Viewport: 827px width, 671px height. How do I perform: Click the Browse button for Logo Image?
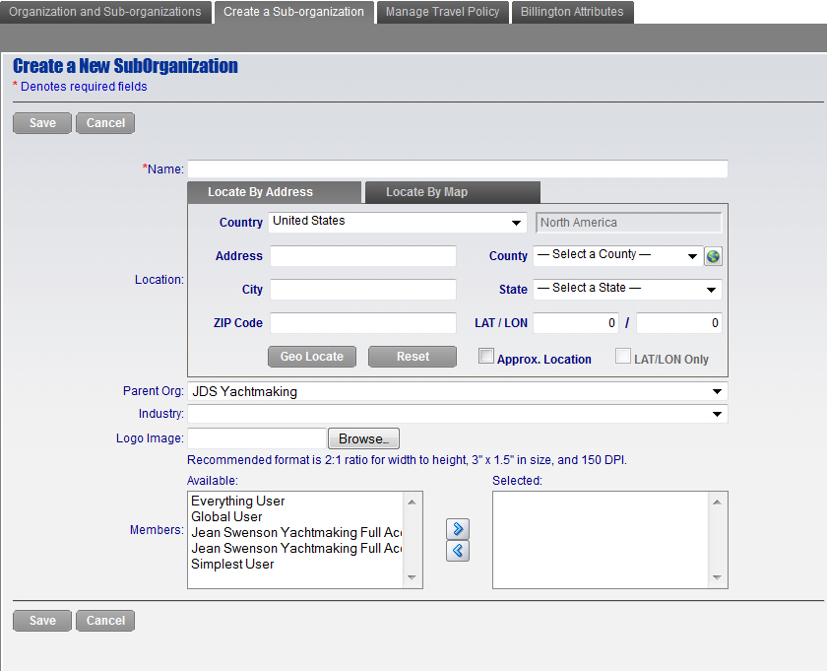click(362, 439)
